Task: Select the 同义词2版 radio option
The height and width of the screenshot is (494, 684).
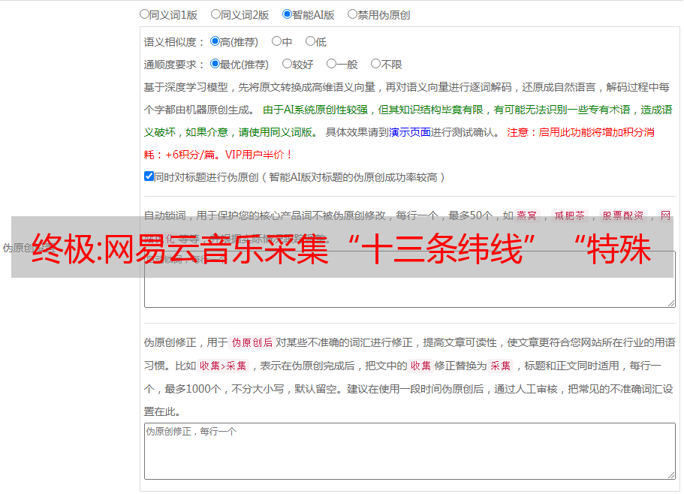Action: pyautogui.click(x=215, y=14)
